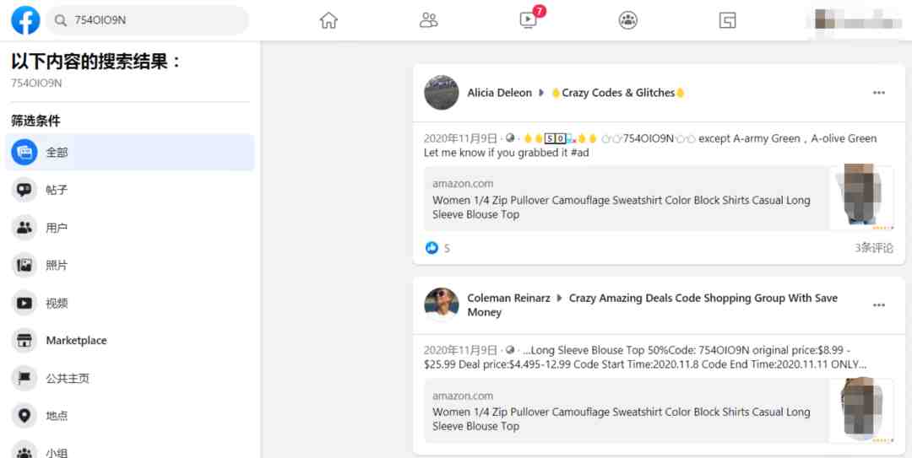
Task: Click the 地点 location pin icon
Action: coord(24,416)
